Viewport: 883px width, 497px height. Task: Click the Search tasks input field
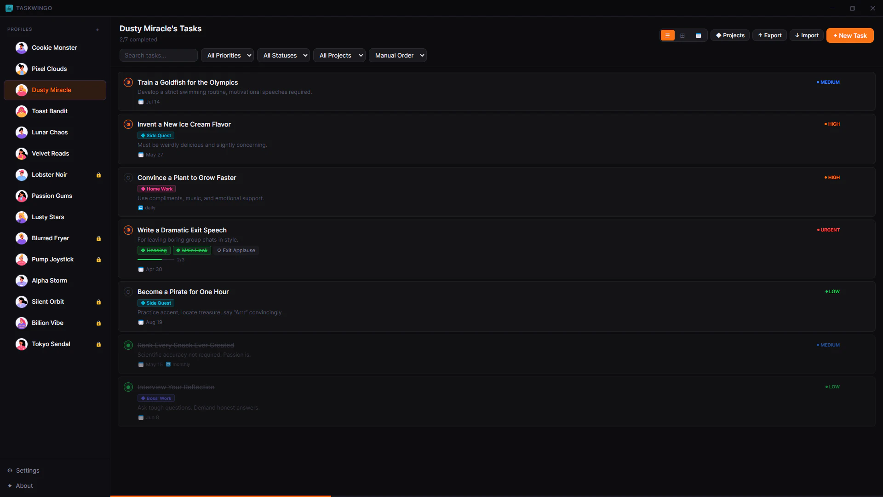(x=159, y=56)
